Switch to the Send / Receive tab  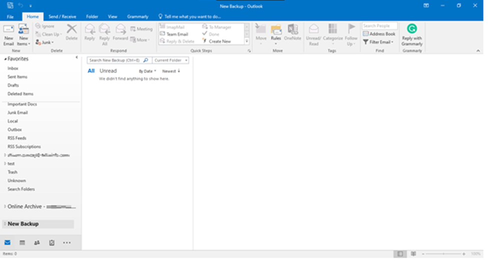coord(62,17)
